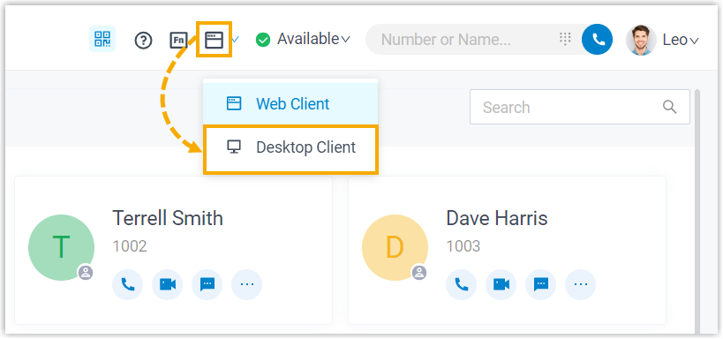723x339 pixels.
Task: Open chat with Dave Harris
Action: coord(540,284)
